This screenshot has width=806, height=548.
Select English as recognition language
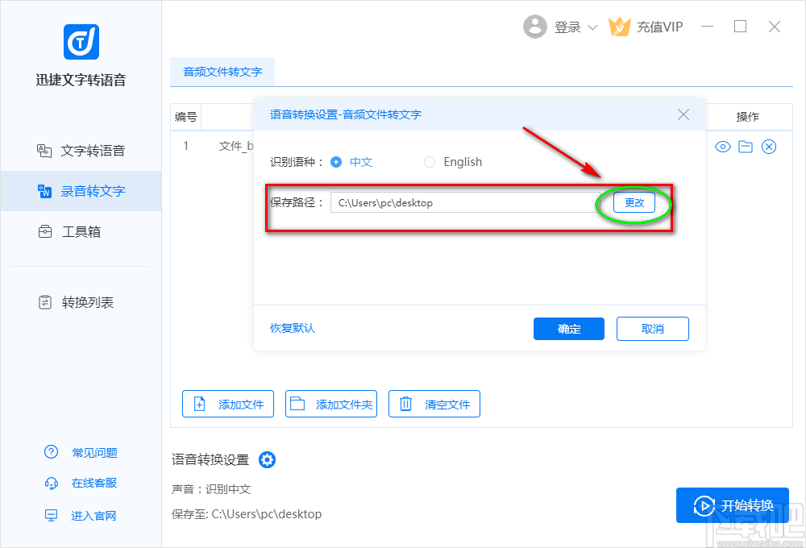(430, 162)
